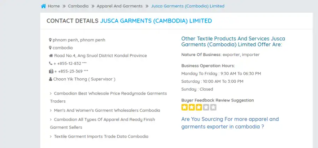Click Jusca Garments (Cambodia) Limited heading title
The width and height of the screenshot is (318, 148).
point(156,21)
